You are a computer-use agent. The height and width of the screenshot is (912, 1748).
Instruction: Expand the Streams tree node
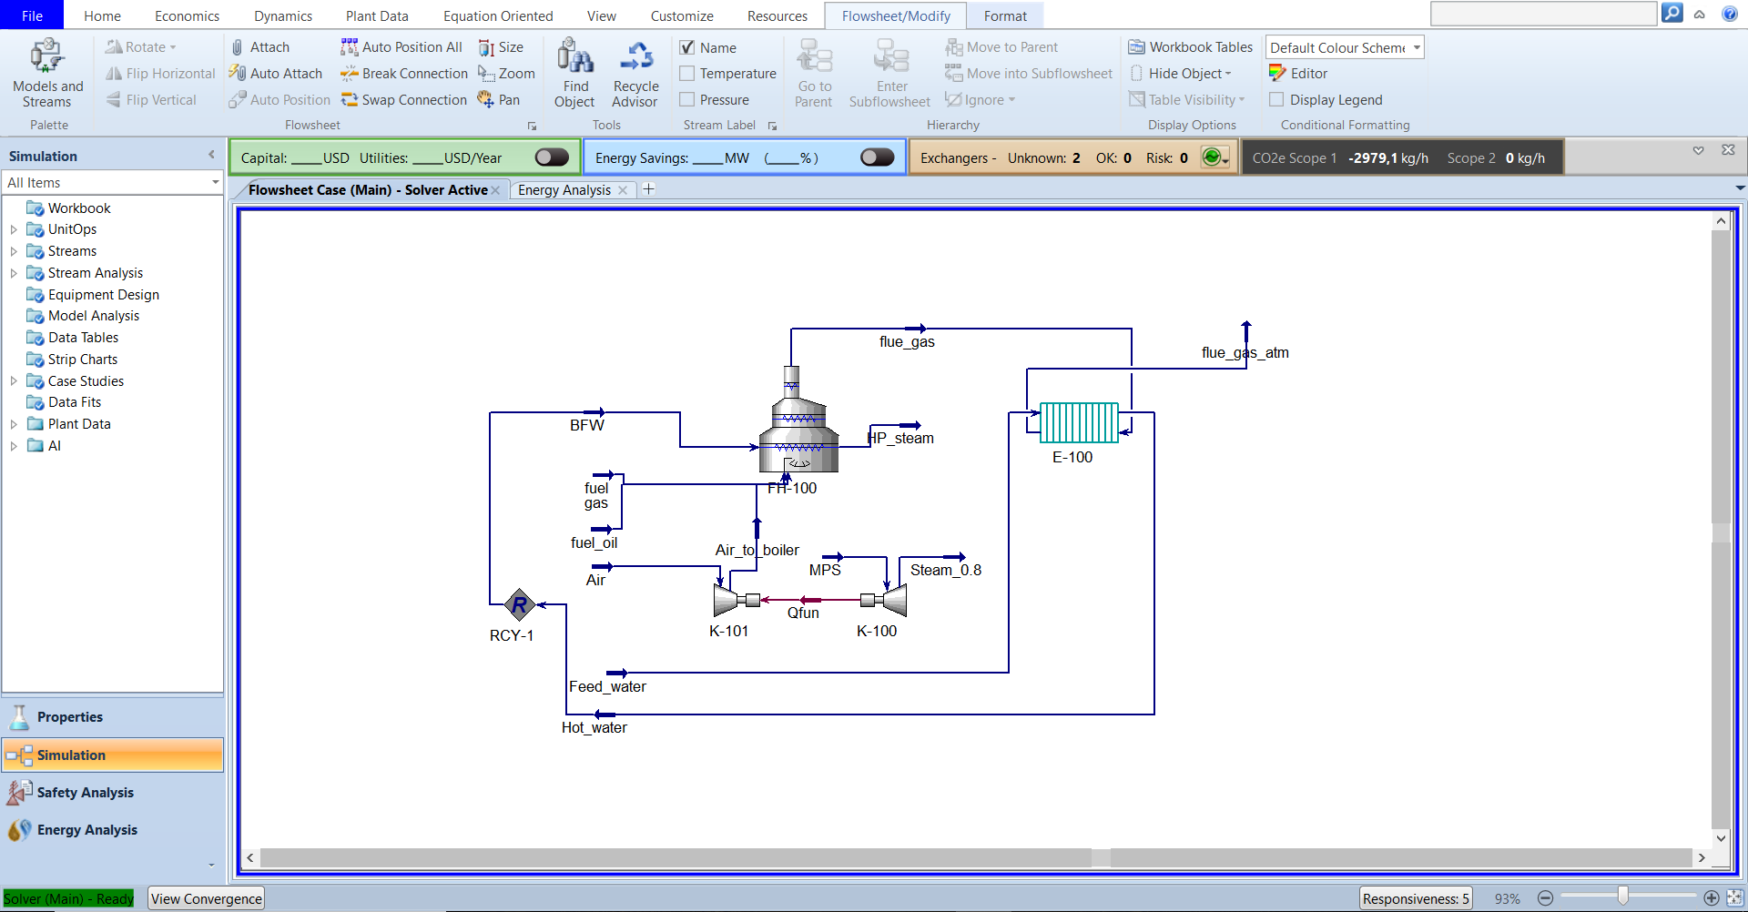[x=14, y=251]
